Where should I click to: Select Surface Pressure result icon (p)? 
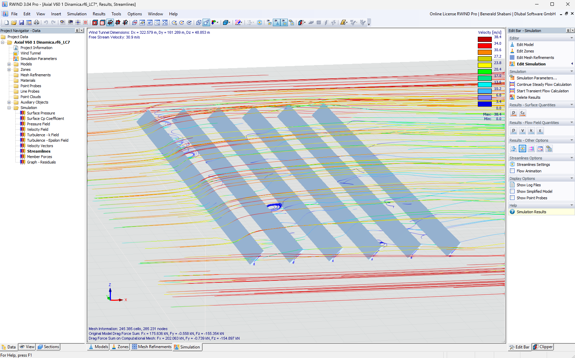click(513, 113)
